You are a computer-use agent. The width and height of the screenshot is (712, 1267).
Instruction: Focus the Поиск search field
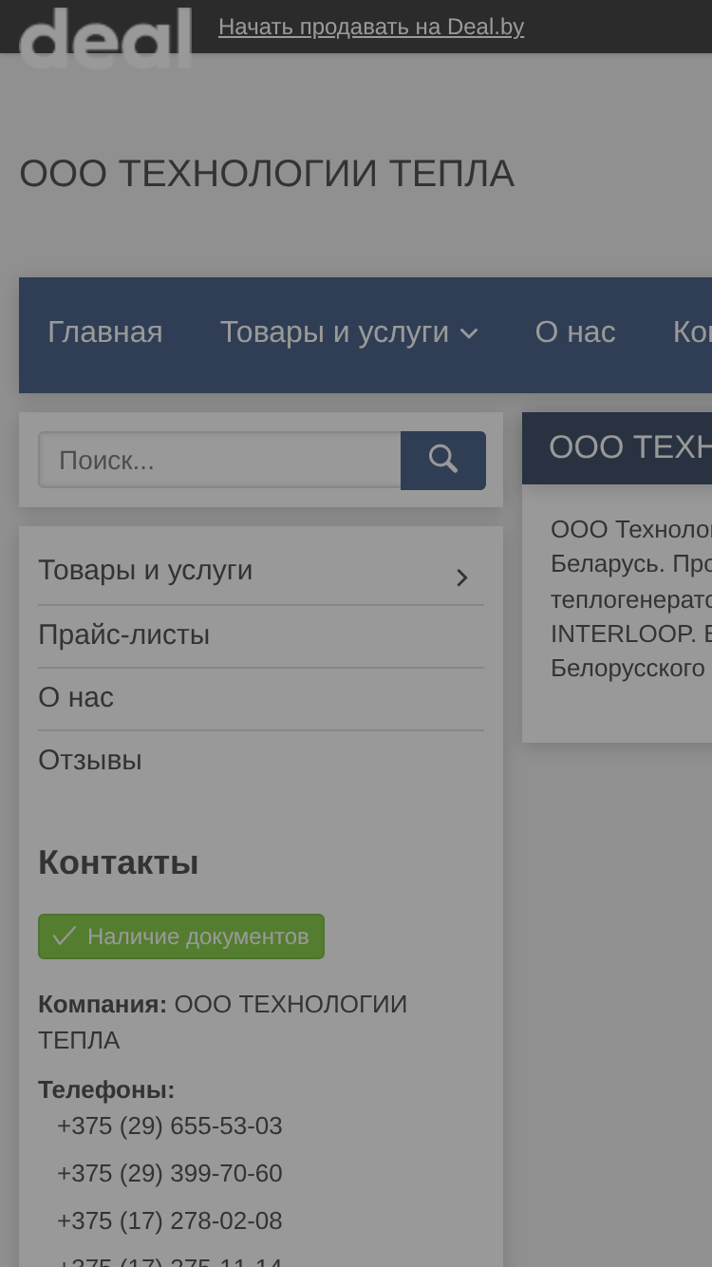point(219,461)
